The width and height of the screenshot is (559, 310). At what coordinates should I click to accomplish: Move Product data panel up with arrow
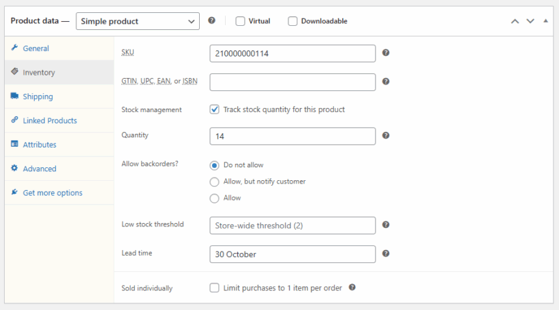point(515,21)
